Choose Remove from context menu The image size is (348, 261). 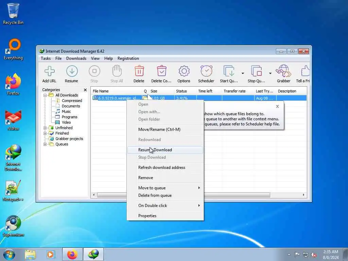click(165, 178)
